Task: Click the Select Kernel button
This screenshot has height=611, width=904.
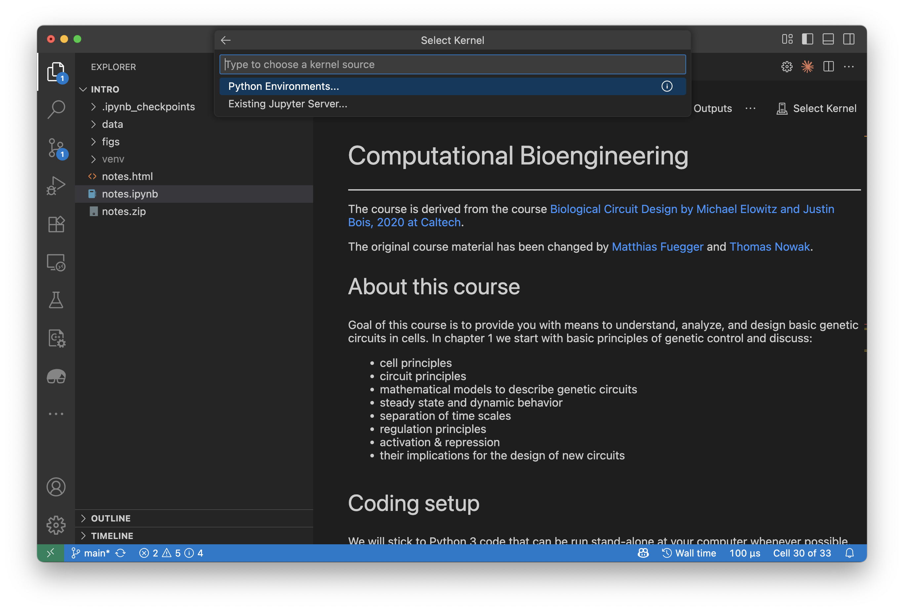Action: [x=817, y=108]
